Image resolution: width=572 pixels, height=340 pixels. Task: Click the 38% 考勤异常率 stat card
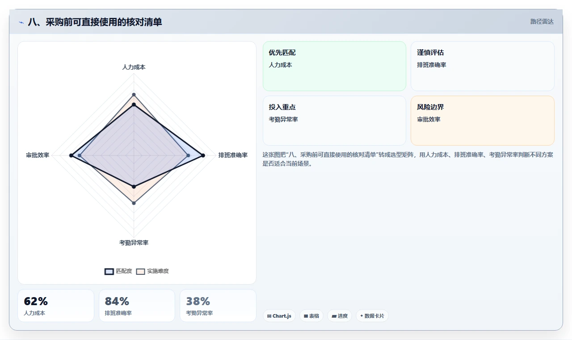click(218, 306)
